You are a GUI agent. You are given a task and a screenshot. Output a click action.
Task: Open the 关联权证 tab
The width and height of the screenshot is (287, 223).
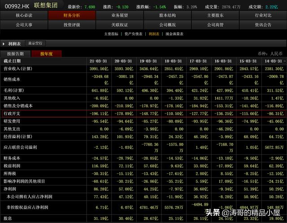(x=120, y=25)
